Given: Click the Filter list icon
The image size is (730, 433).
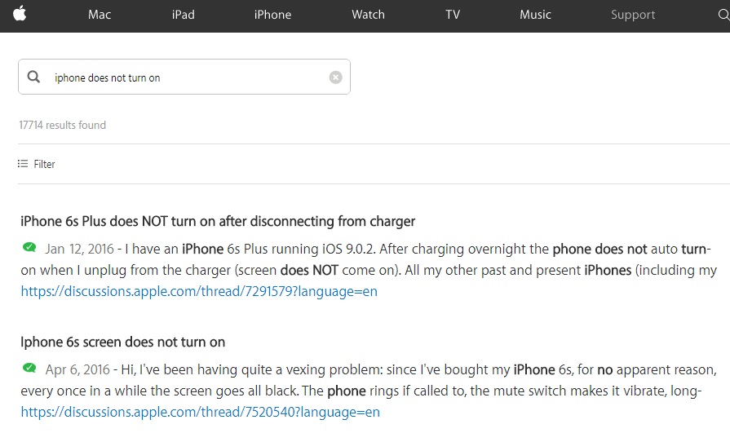Looking at the screenshot, I should coord(23,163).
